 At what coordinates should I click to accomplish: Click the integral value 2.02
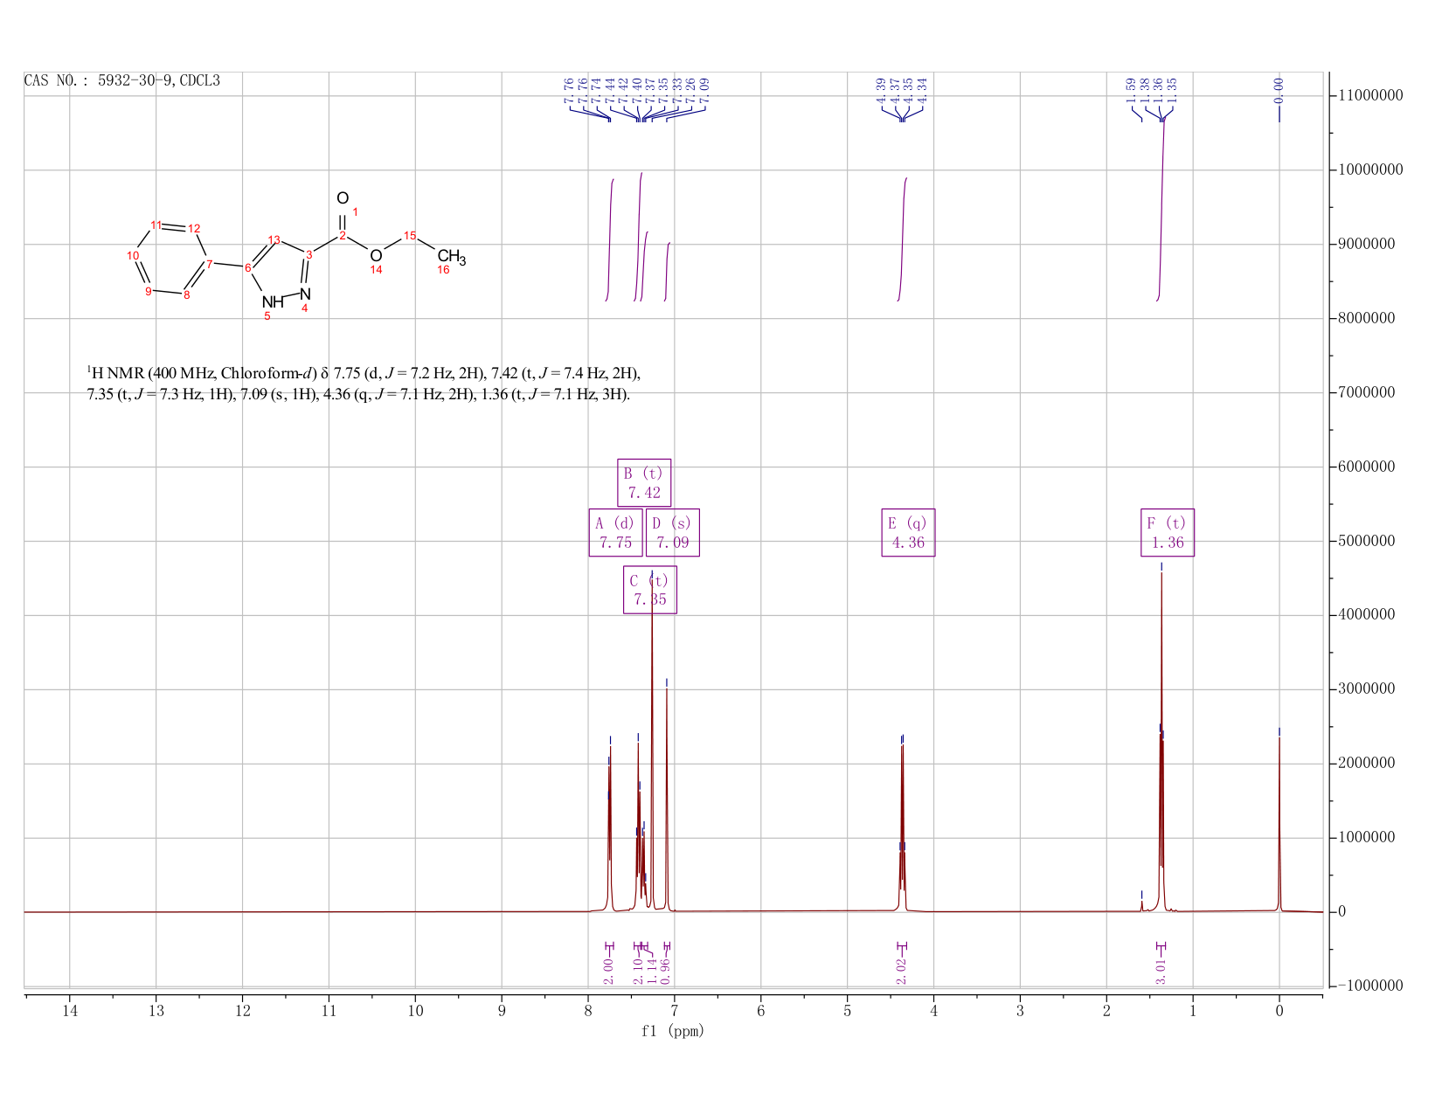point(902,971)
